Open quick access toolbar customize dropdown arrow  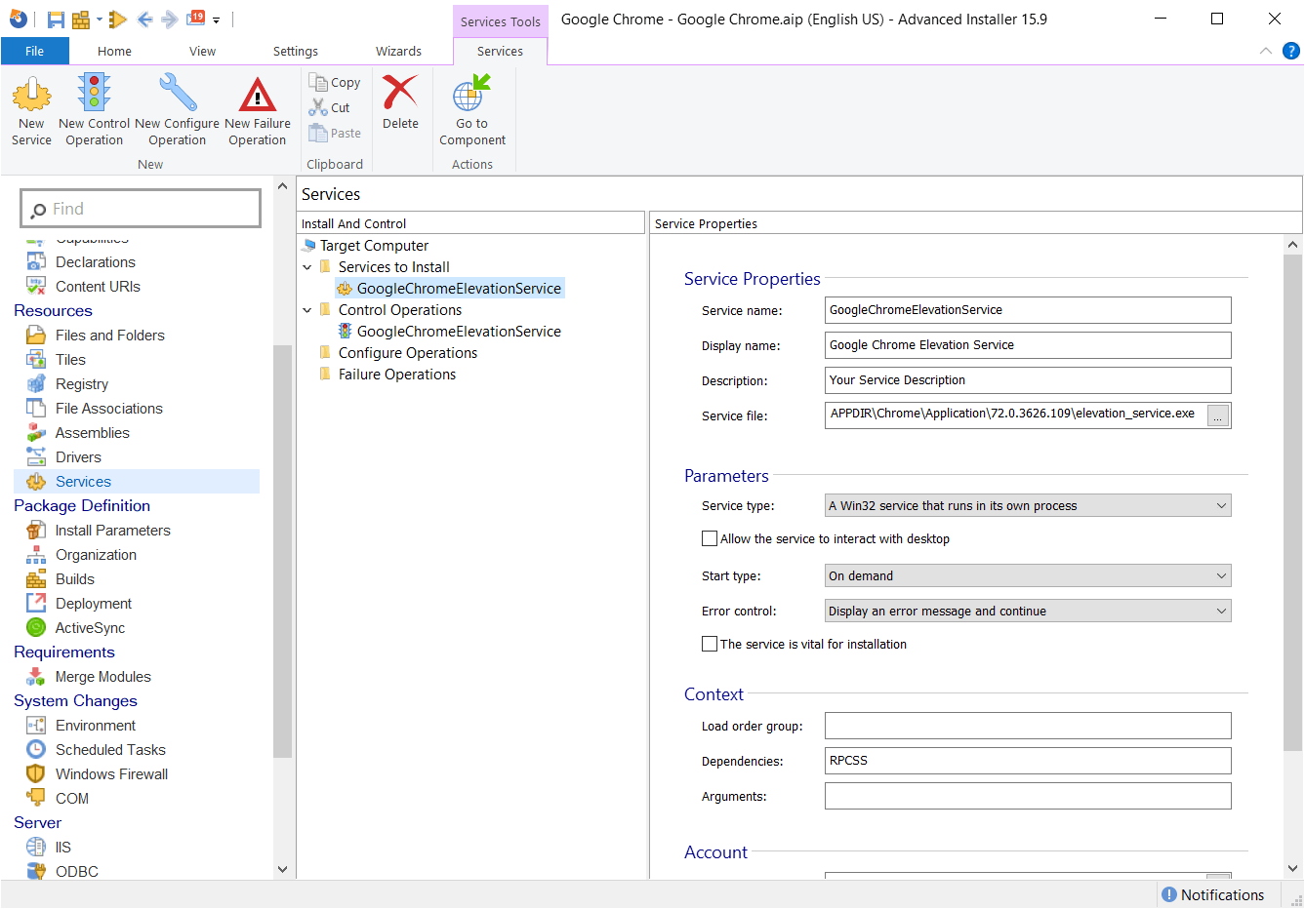216,20
